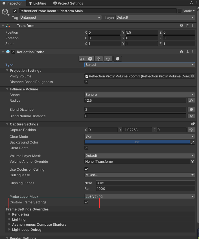The height and width of the screenshot is (239, 199).
Task: Disable Distance Based Roughness
Action: [x=86, y=82]
